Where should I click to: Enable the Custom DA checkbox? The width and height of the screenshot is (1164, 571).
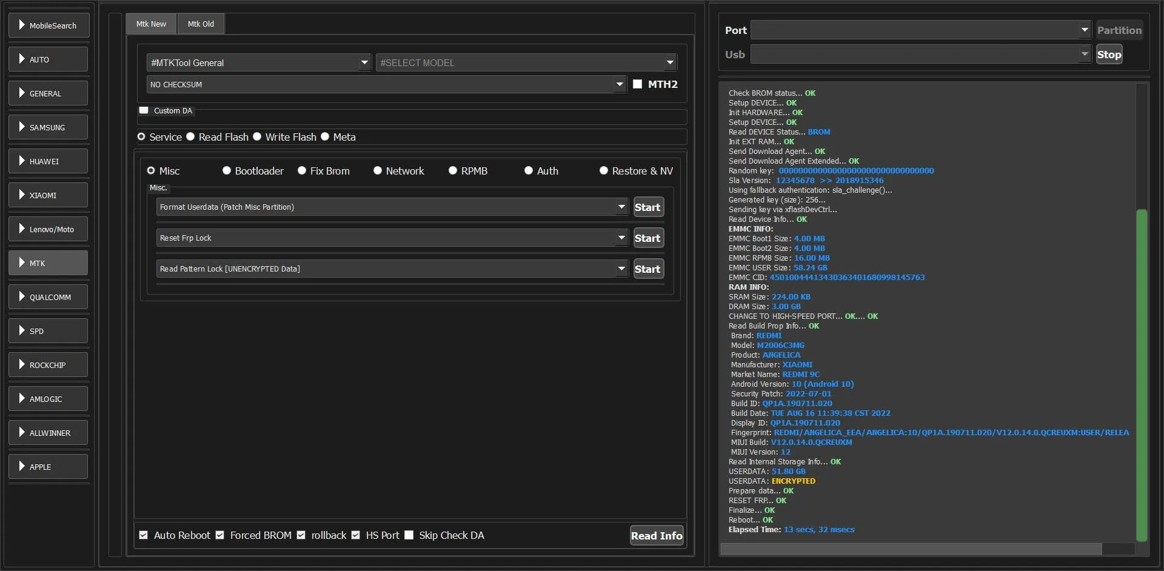pos(144,110)
